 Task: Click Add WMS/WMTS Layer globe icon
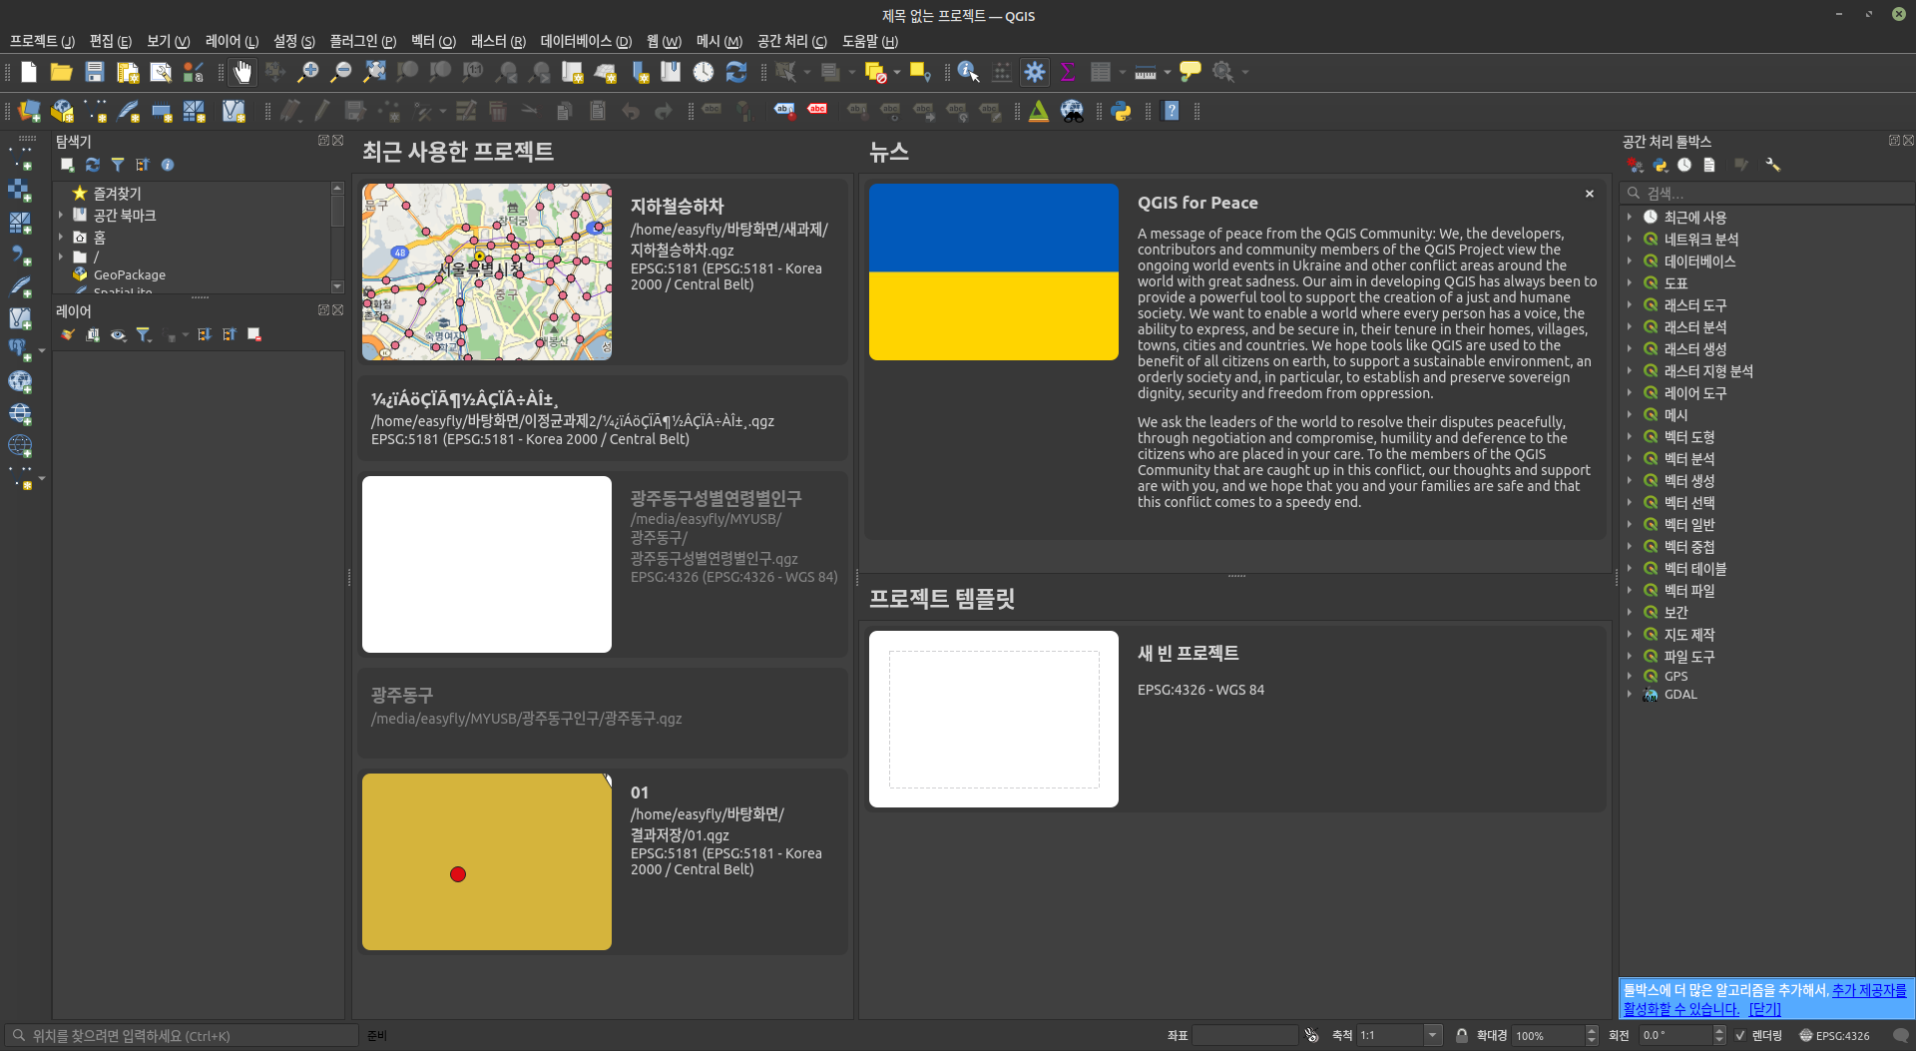pos(20,381)
